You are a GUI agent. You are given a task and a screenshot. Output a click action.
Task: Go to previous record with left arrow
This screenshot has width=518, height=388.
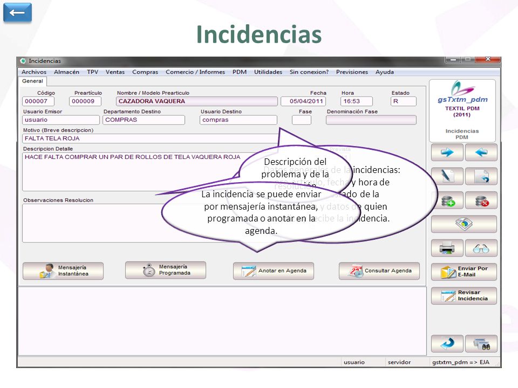(481, 153)
